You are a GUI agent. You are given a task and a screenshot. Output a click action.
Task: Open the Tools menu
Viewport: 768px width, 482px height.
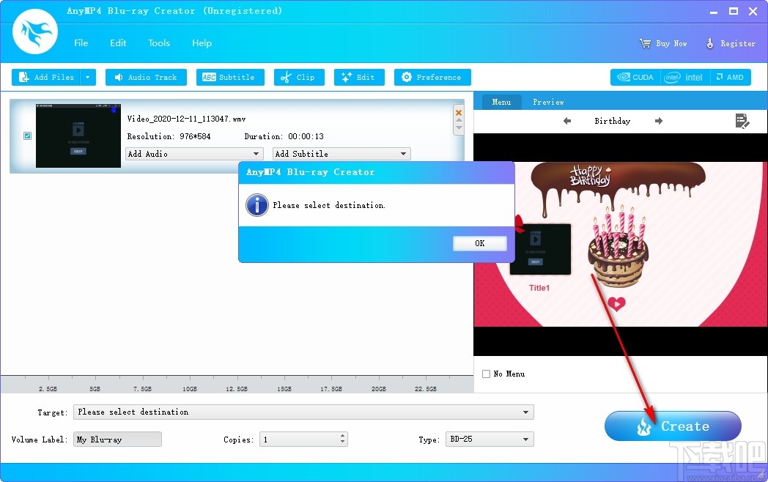[159, 42]
